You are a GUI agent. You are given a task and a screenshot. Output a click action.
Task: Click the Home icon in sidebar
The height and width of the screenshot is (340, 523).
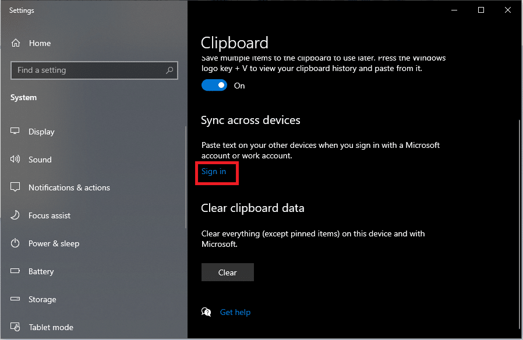16,43
